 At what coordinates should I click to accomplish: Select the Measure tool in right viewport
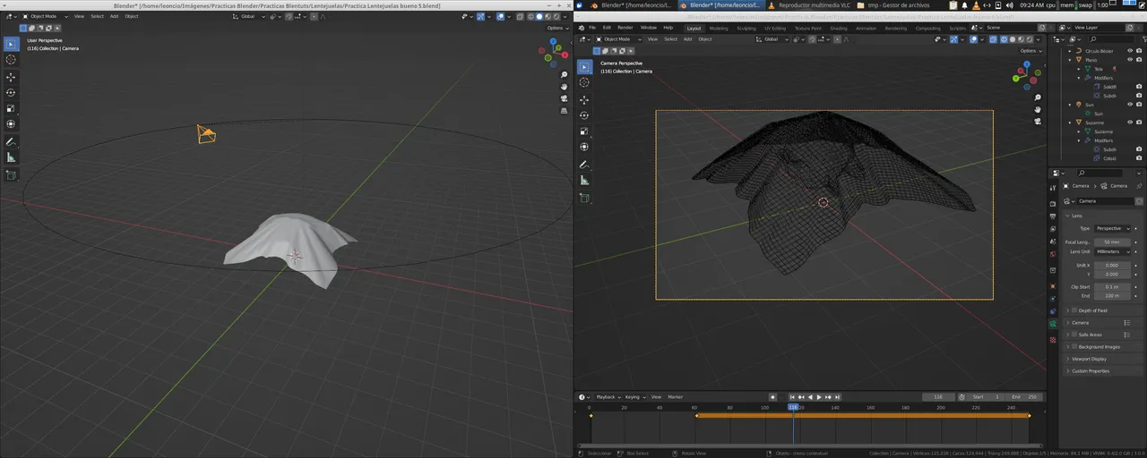coord(584,181)
